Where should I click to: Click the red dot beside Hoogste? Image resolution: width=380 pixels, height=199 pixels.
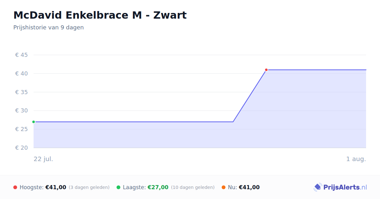[x=15, y=187]
